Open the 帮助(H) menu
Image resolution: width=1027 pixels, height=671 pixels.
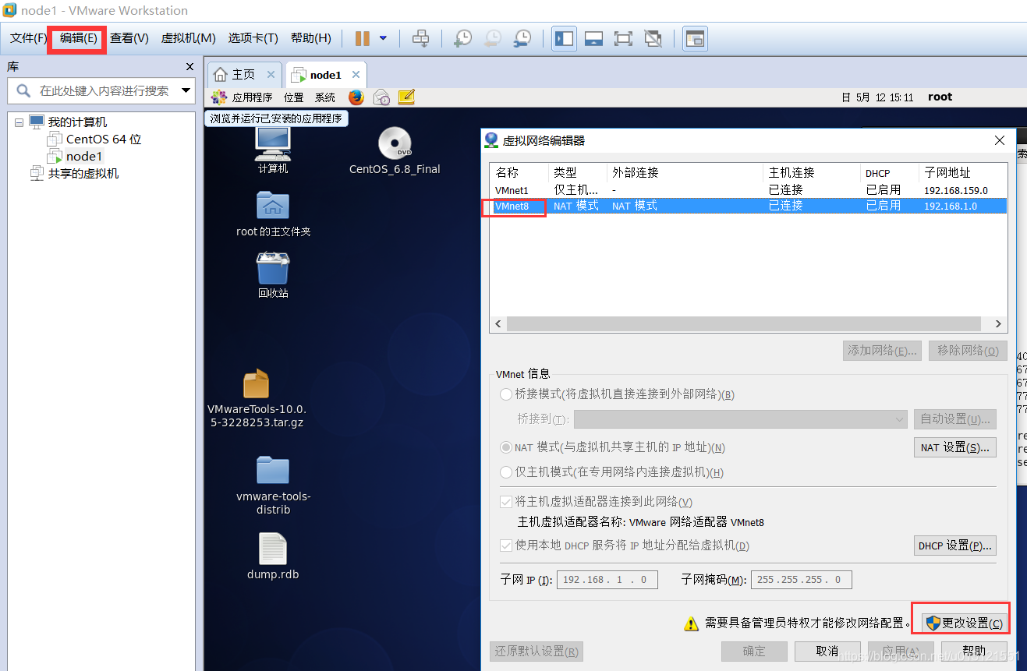(x=310, y=38)
